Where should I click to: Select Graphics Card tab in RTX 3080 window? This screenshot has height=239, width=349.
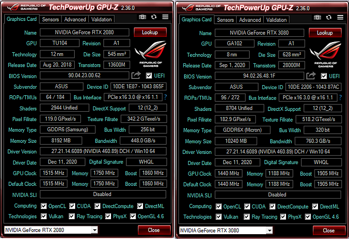click(196, 19)
